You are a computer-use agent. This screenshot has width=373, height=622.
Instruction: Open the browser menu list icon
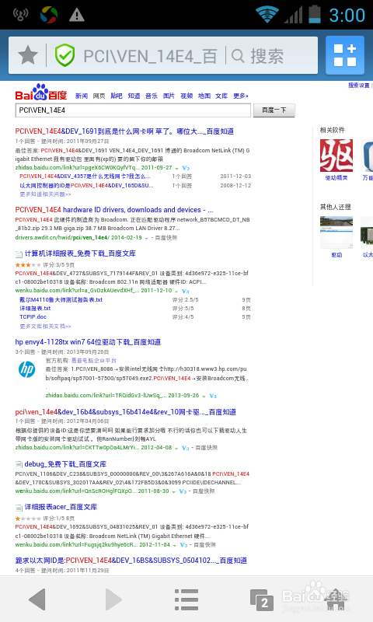pos(186,599)
